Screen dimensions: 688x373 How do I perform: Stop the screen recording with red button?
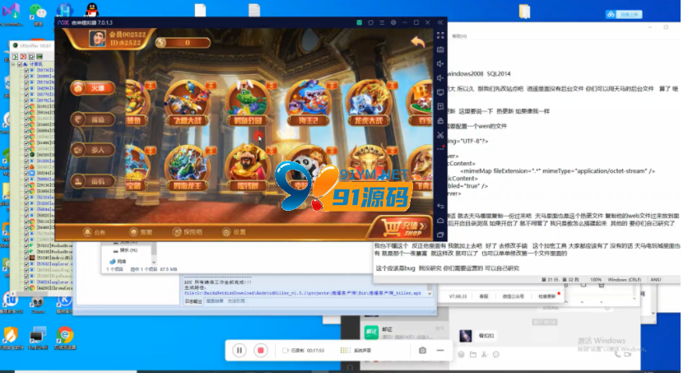[261, 350]
